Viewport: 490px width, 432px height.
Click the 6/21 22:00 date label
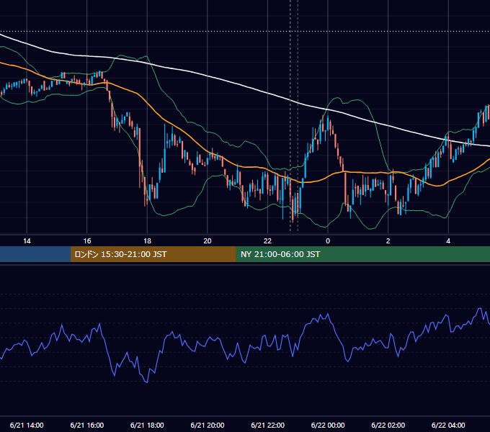(x=268, y=425)
